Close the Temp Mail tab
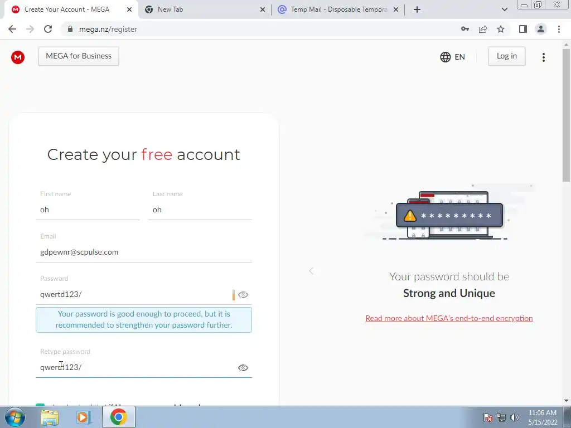Image resolution: width=571 pixels, height=428 pixels. pyautogui.click(x=396, y=10)
